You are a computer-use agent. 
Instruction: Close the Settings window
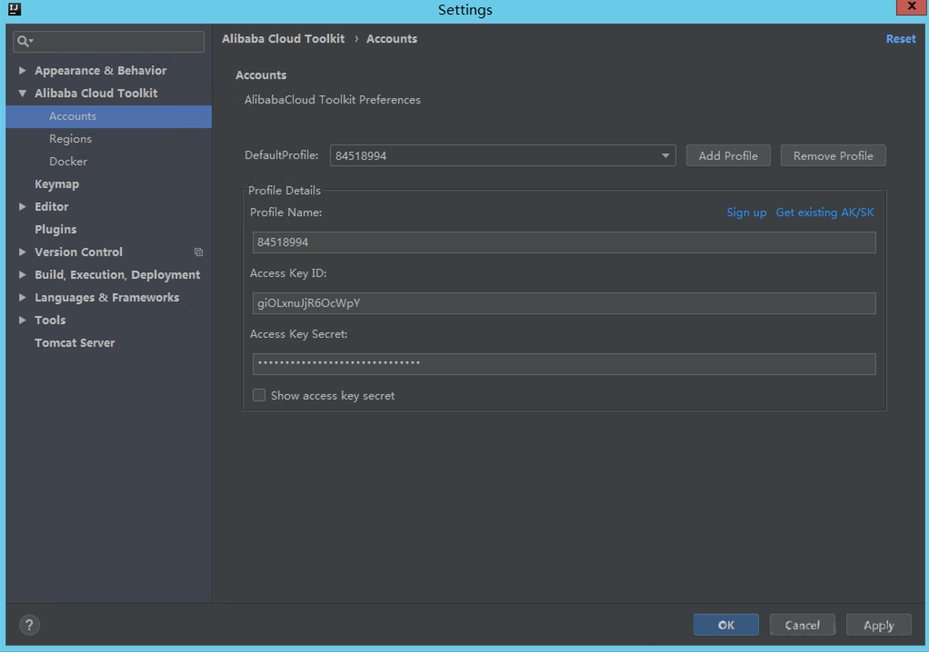point(911,6)
